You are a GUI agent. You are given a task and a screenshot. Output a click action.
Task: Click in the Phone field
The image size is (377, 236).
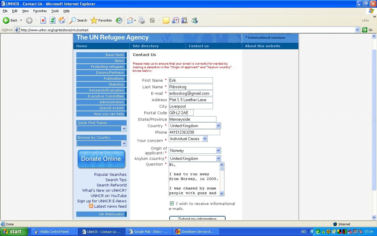[194, 132]
